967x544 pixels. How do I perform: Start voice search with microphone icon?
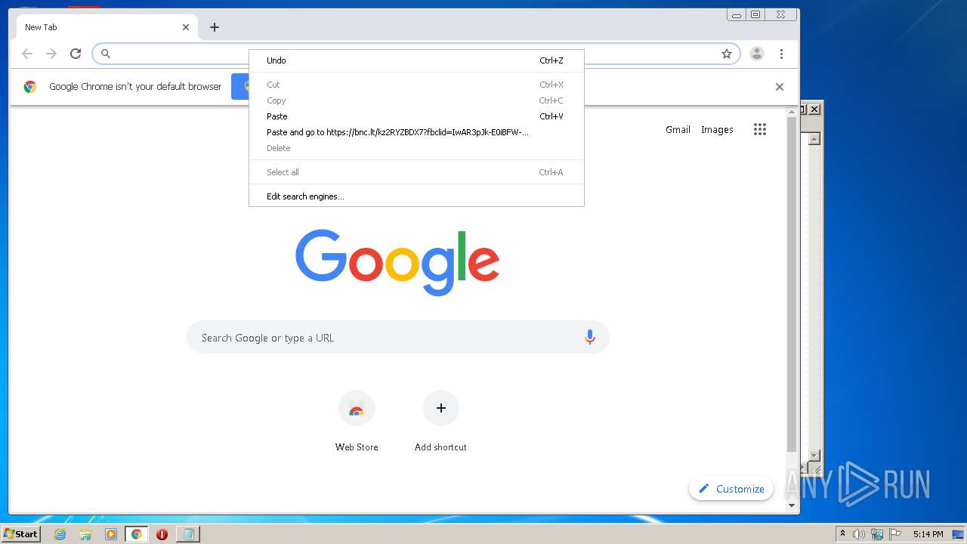pos(590,338)
